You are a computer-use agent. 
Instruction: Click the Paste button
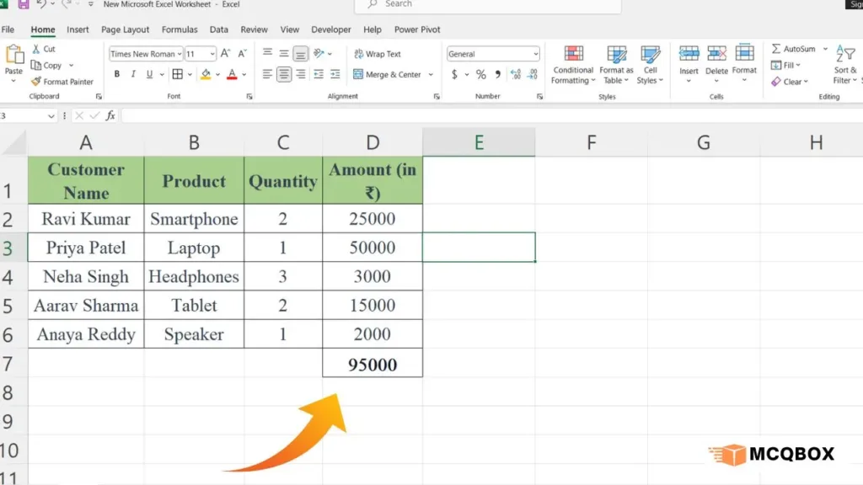coord(14,61)
